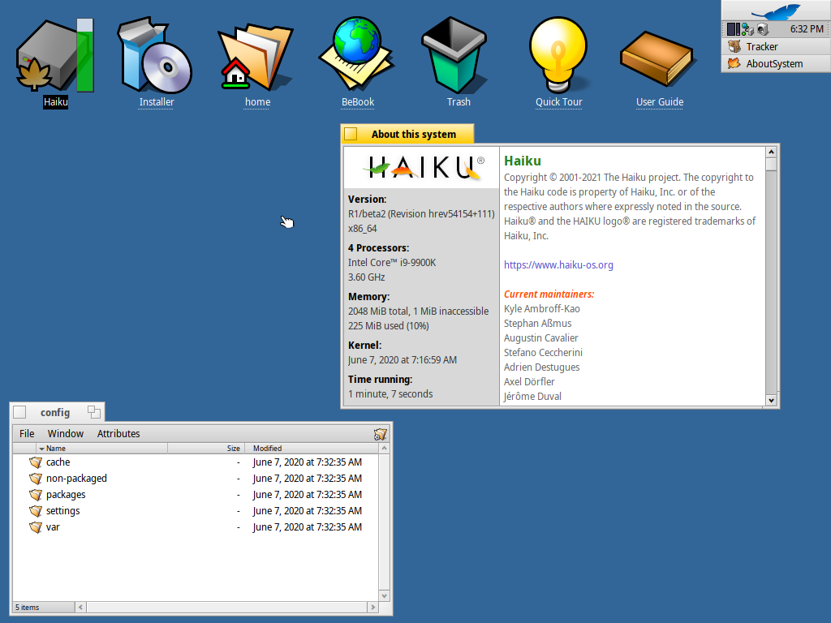Click the volume speaker tray icon
831x623 pixels.
763,29
